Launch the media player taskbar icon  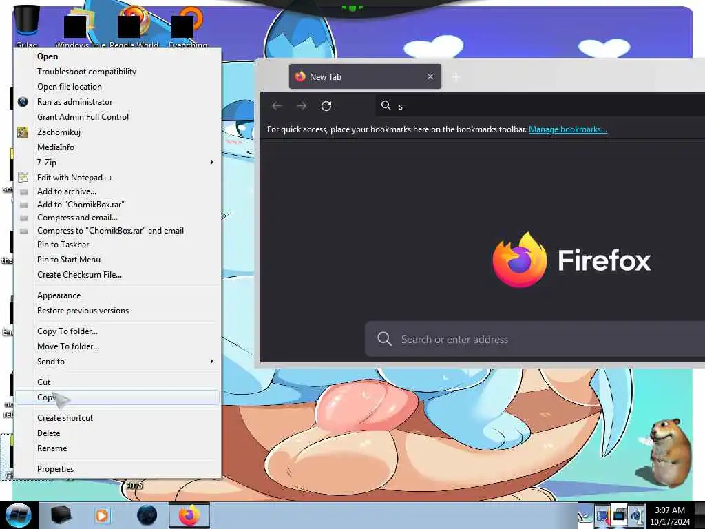pos(102,515)
